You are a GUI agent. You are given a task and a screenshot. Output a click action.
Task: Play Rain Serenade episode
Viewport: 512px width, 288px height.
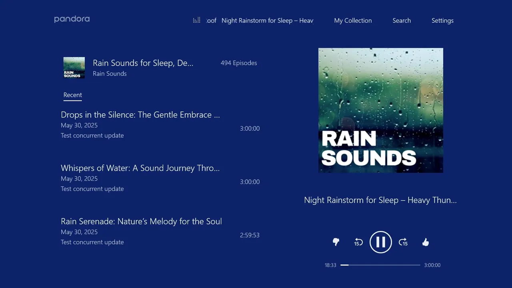(160, 231)
